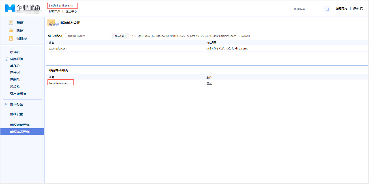Viewport: 369px width, 184px height.
Task: Click the 写信 compose label
Action: (x=20, y=23)
